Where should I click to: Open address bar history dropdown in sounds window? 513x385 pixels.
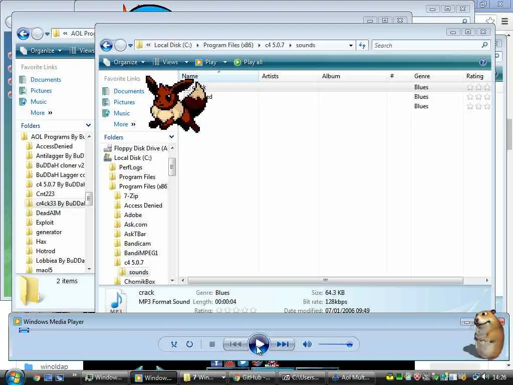pos(351,45)
